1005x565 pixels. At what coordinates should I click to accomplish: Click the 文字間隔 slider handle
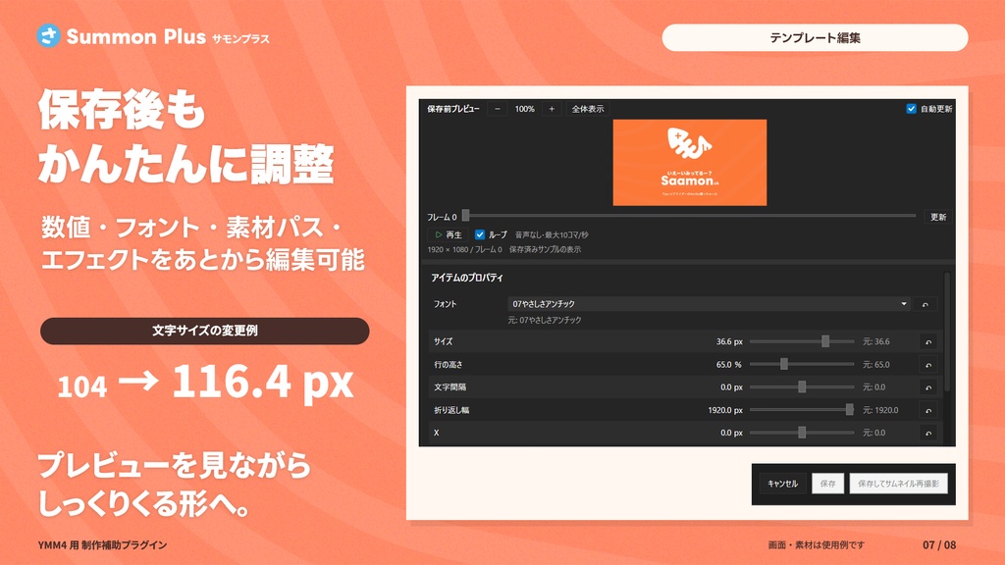[x=802, y=386]
